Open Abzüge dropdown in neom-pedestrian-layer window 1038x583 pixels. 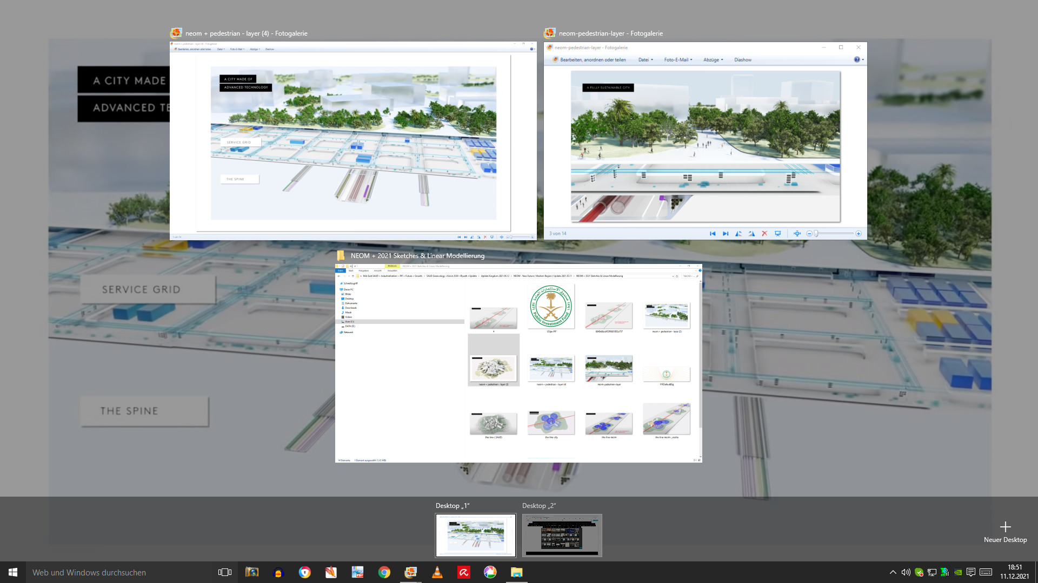(713, 60)
